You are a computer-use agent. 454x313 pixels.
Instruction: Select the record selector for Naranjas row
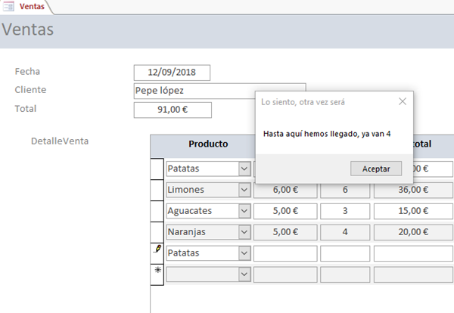(x=157, y=232)
